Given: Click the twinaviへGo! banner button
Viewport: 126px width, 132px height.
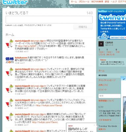Looking at the screenshot, I should (118, 37).
